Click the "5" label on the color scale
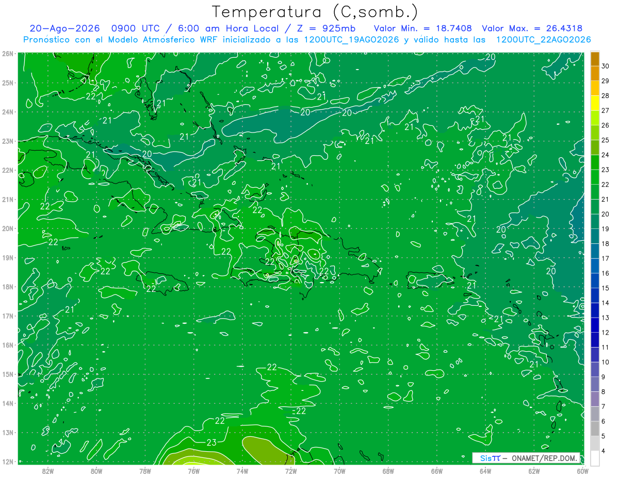619x478 pixels. (x=604, y=436)
